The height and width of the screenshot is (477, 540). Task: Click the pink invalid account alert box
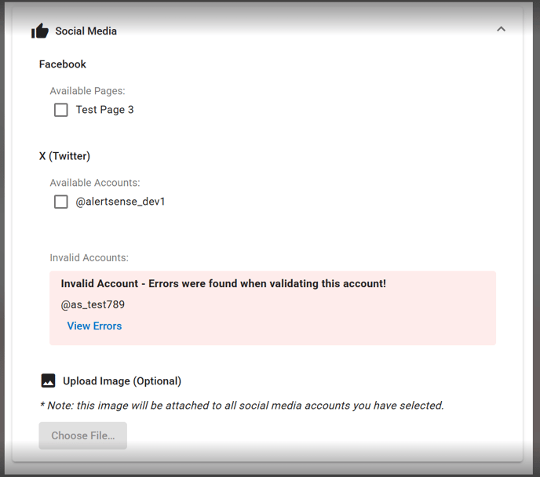[x=273, y=308]
